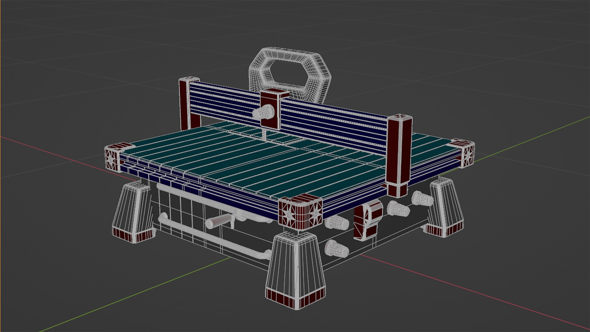Select the nearest front trapezoidal foot
Screen dimensions: 590x332
(296, 270)
